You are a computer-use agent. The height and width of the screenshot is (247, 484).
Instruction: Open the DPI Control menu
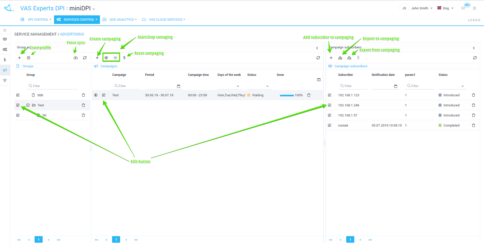pyautogui.click(x=39, y=19)
